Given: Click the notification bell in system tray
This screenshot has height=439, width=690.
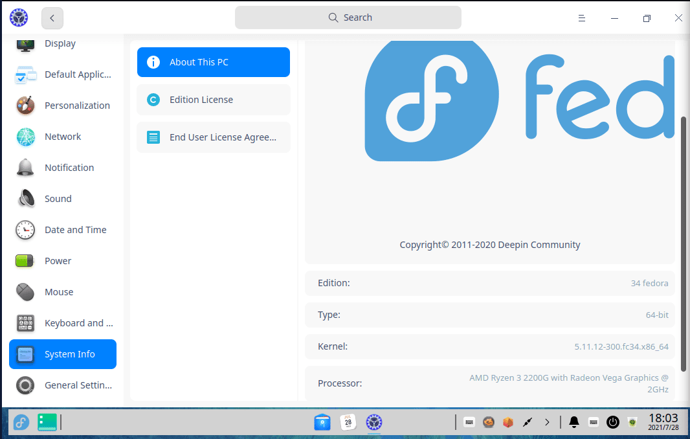Looking at the screenshot, I should (x=574, y=422).
